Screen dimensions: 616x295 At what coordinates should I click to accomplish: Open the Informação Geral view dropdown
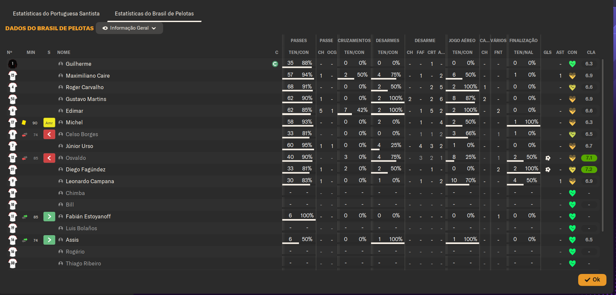click(129, 28)
